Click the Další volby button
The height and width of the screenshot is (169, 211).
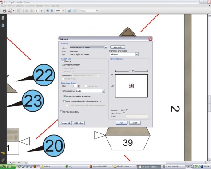[x=79, y=123]
